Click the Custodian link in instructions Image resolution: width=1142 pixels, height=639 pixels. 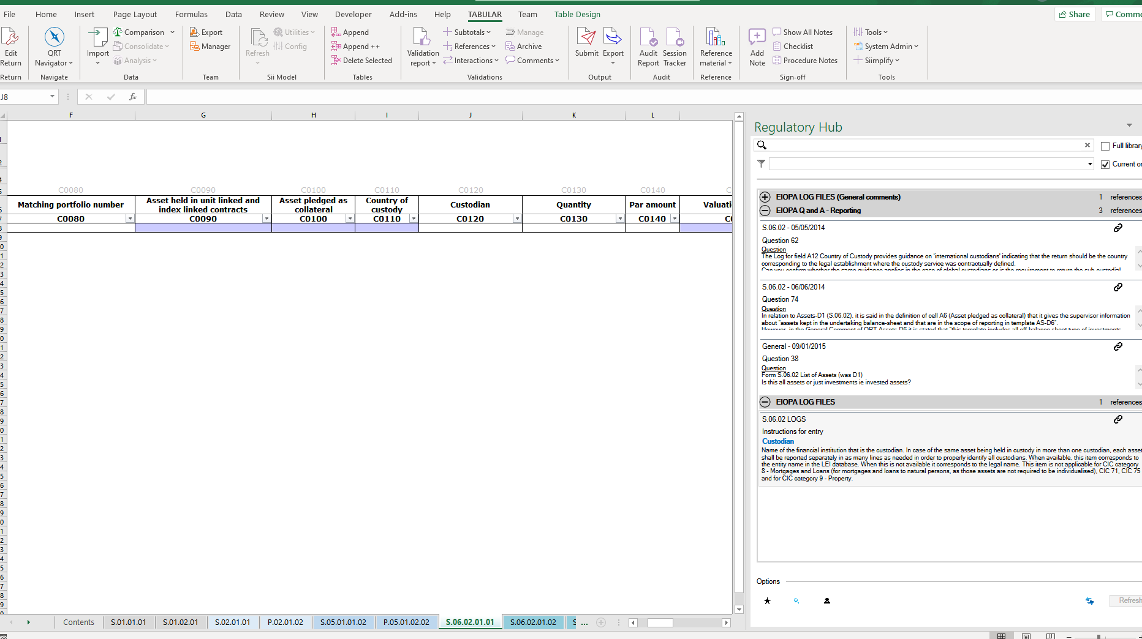point(778,441)
